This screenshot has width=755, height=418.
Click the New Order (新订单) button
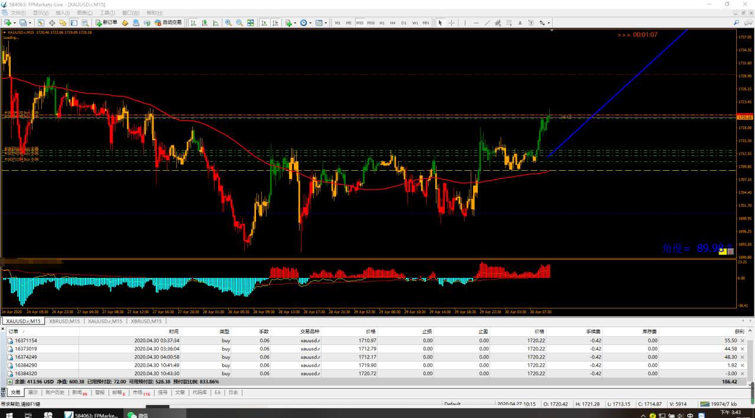tap(107, 23)
